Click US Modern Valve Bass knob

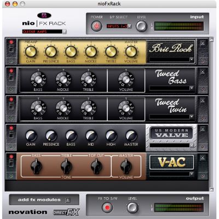click(71, 136)
